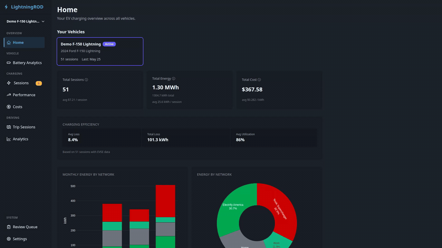The width and height of the screenshot is (442, 248).
Task: Click the Analytics chart line icon
Action: 9,139
